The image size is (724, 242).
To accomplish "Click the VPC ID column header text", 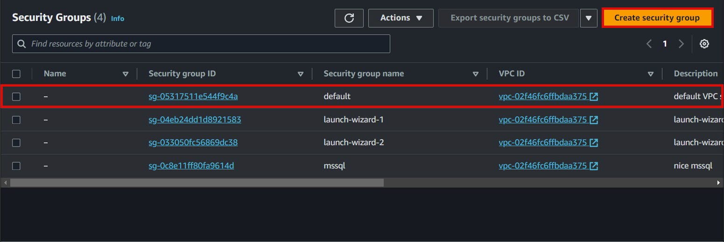I will tap(512, 74).
